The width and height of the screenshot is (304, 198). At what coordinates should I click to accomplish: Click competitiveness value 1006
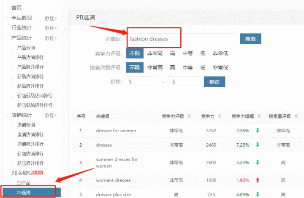(211, 180)
